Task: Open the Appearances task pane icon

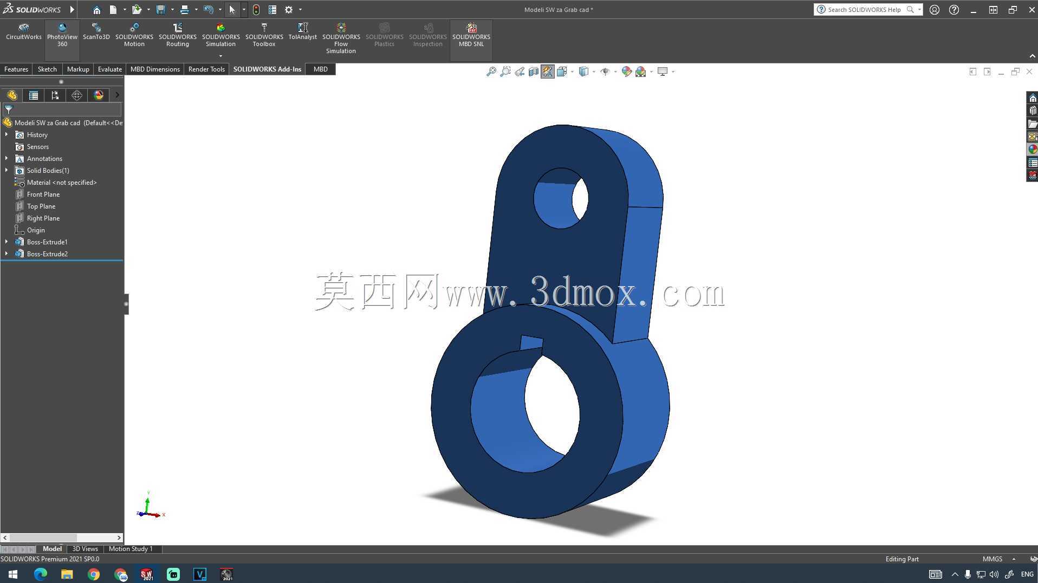Action: pyautogui.click(x=1033, y=150)
